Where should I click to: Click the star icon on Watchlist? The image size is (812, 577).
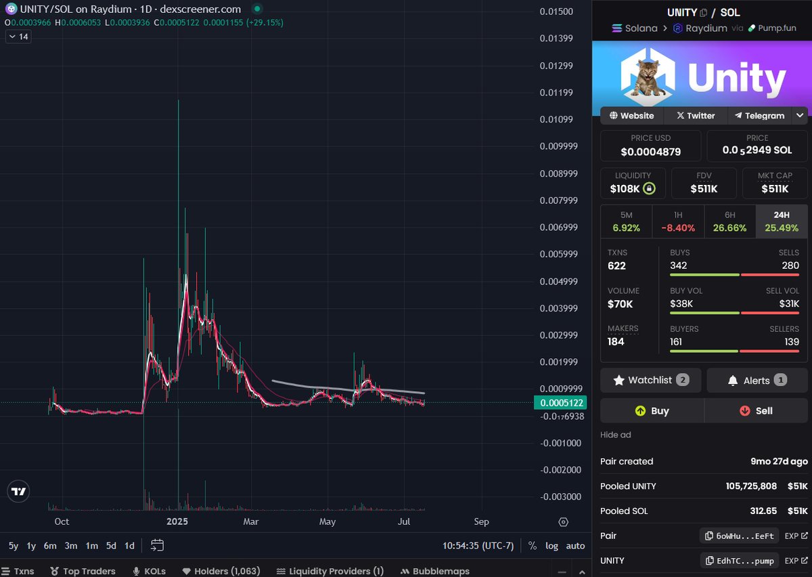(x=618, y=381)
